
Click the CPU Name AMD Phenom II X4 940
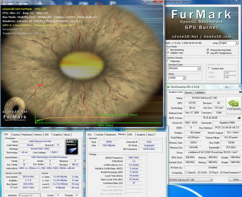coord(40,142)
